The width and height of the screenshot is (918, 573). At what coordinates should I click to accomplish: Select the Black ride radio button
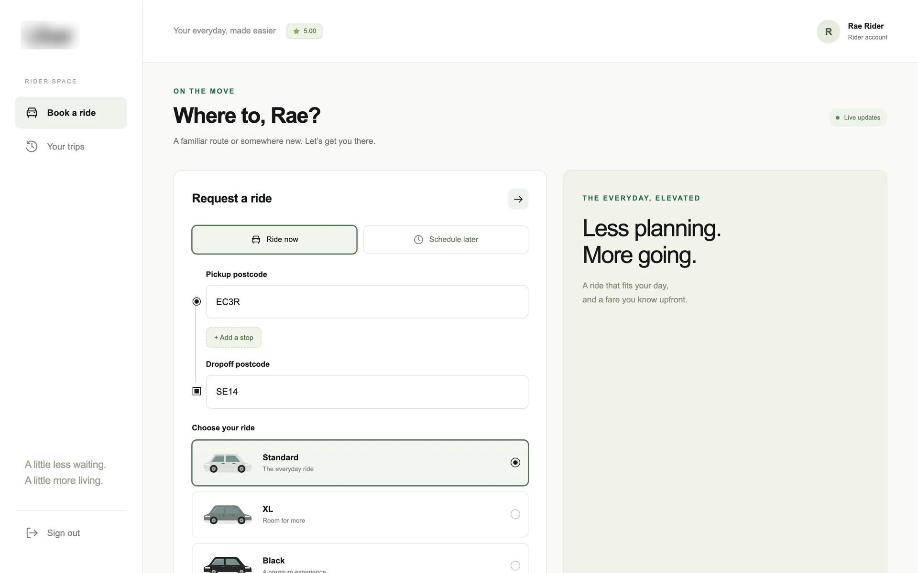click(x=515, y=565)
